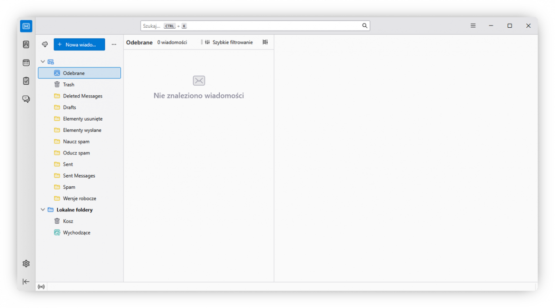Open the Tasks view
555x308 pixels.
[x=26, y=80]
